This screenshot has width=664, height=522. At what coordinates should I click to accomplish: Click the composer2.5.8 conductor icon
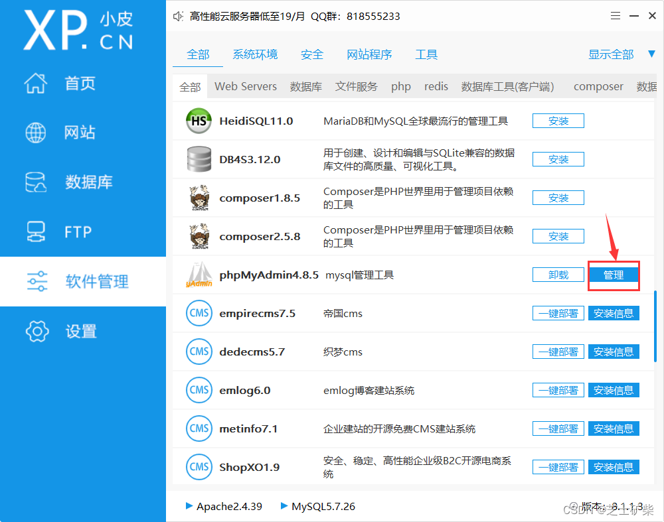[199, 236]
